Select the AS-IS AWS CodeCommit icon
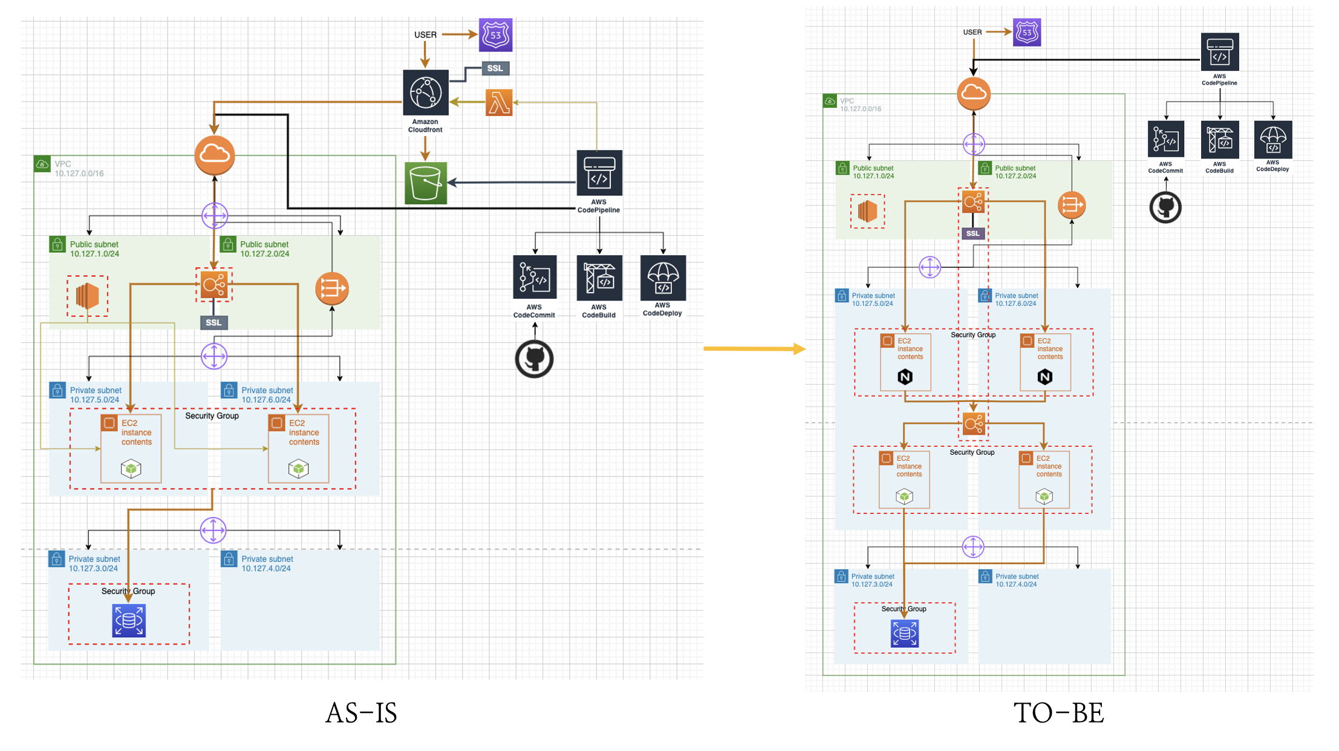 click(x=535, y=278)
